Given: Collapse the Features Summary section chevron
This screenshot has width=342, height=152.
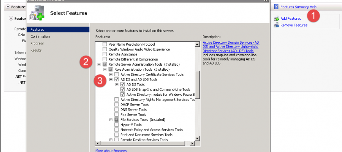Looking at the screenshot, I should (8, 7).
